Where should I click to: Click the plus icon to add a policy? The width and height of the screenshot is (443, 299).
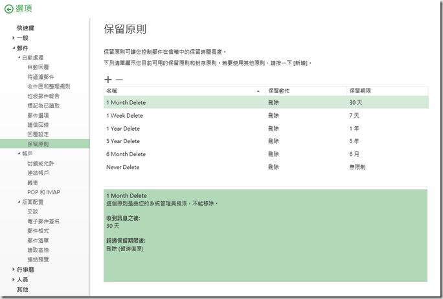(108, 79)
